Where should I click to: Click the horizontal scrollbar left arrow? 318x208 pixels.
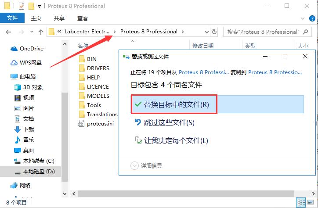[74, 194]
